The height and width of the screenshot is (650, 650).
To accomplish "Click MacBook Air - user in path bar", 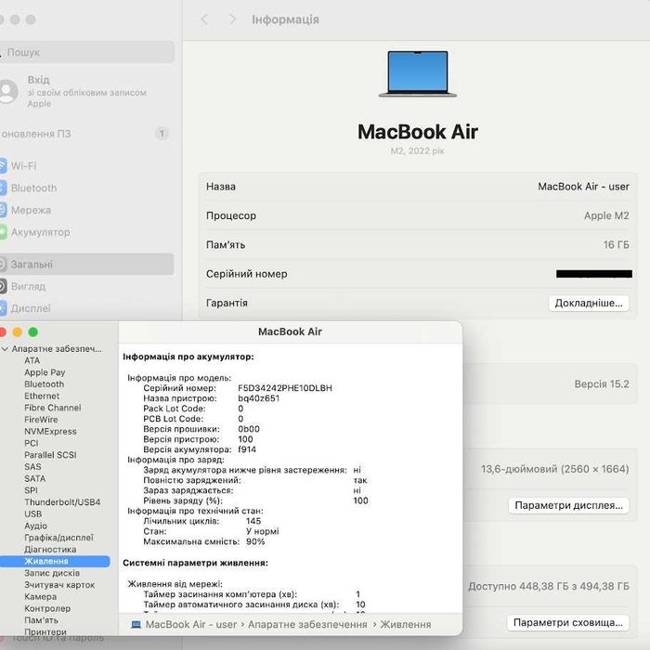I will coord(191,624).
